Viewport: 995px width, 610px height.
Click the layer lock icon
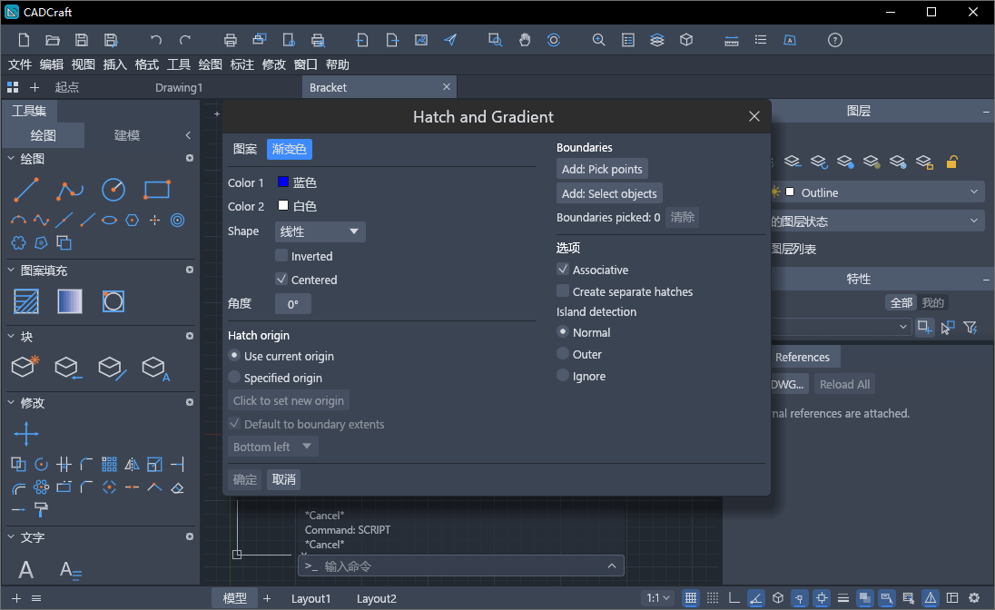point(951,162)
